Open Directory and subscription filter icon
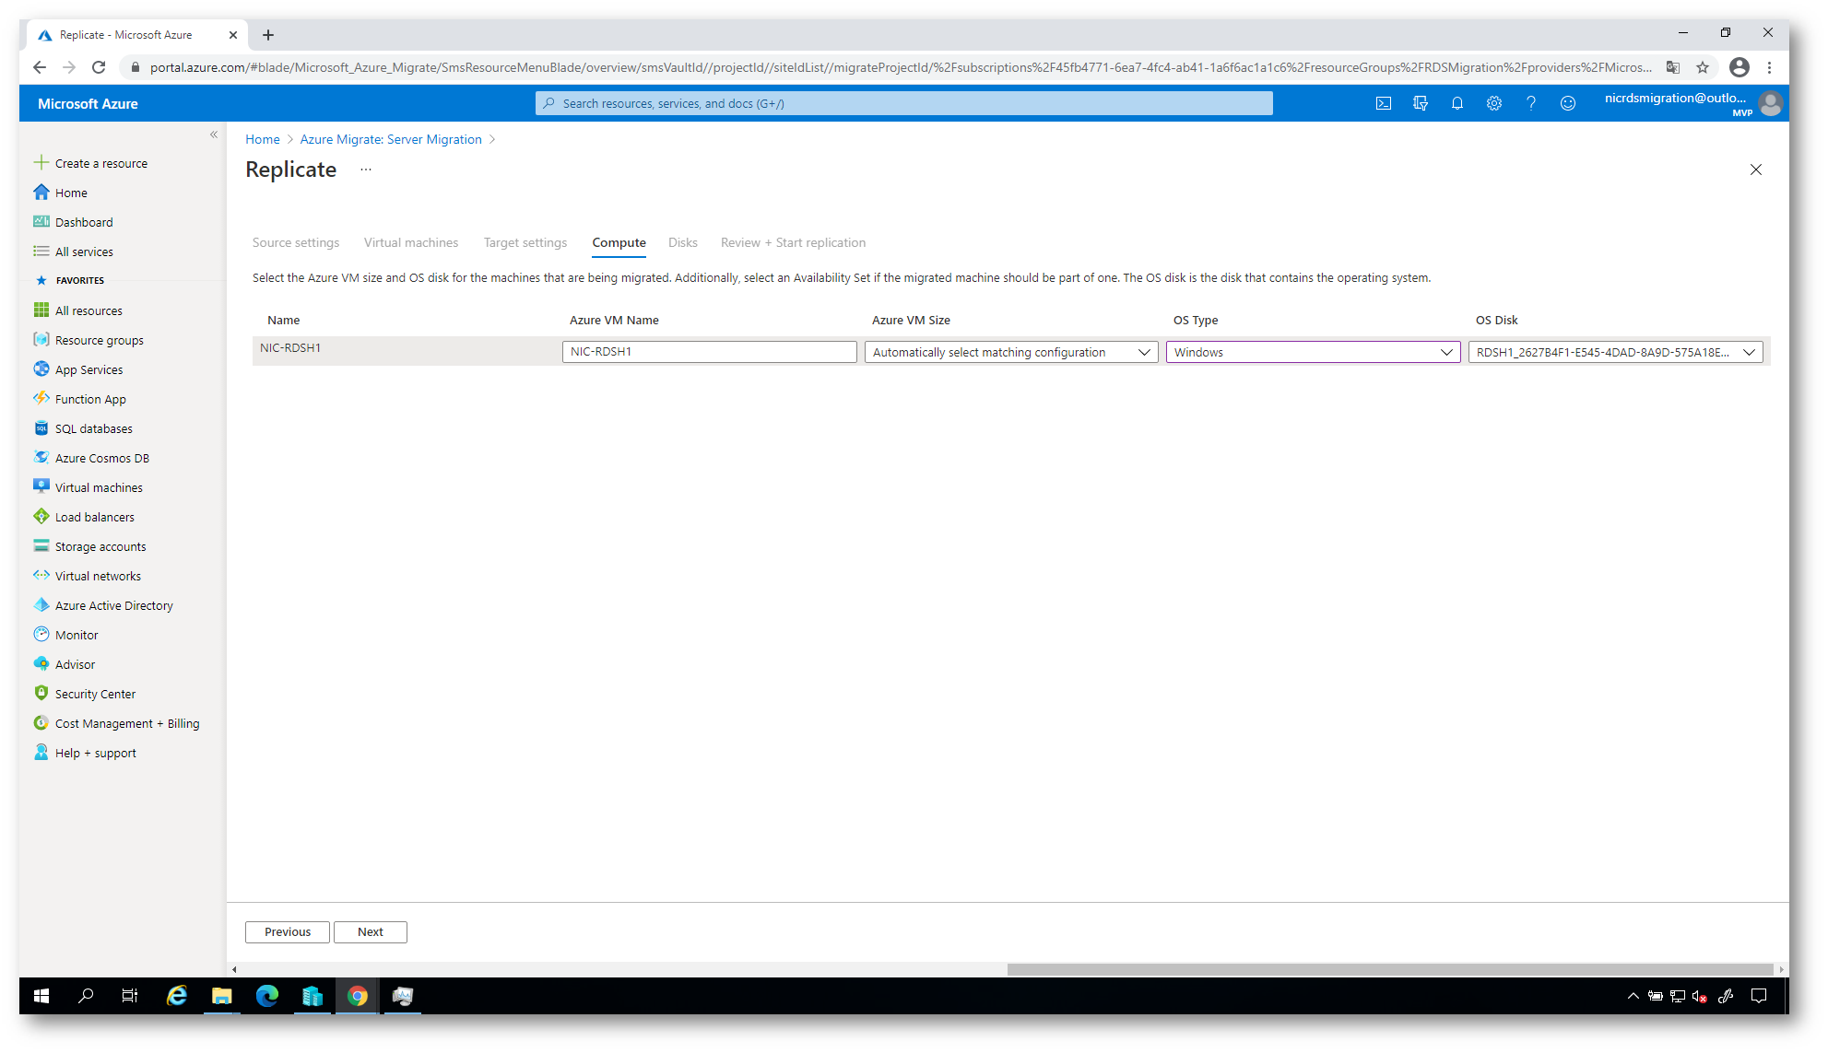The height and width of the screenshot is (1053, 1828). pos(1420,103)
